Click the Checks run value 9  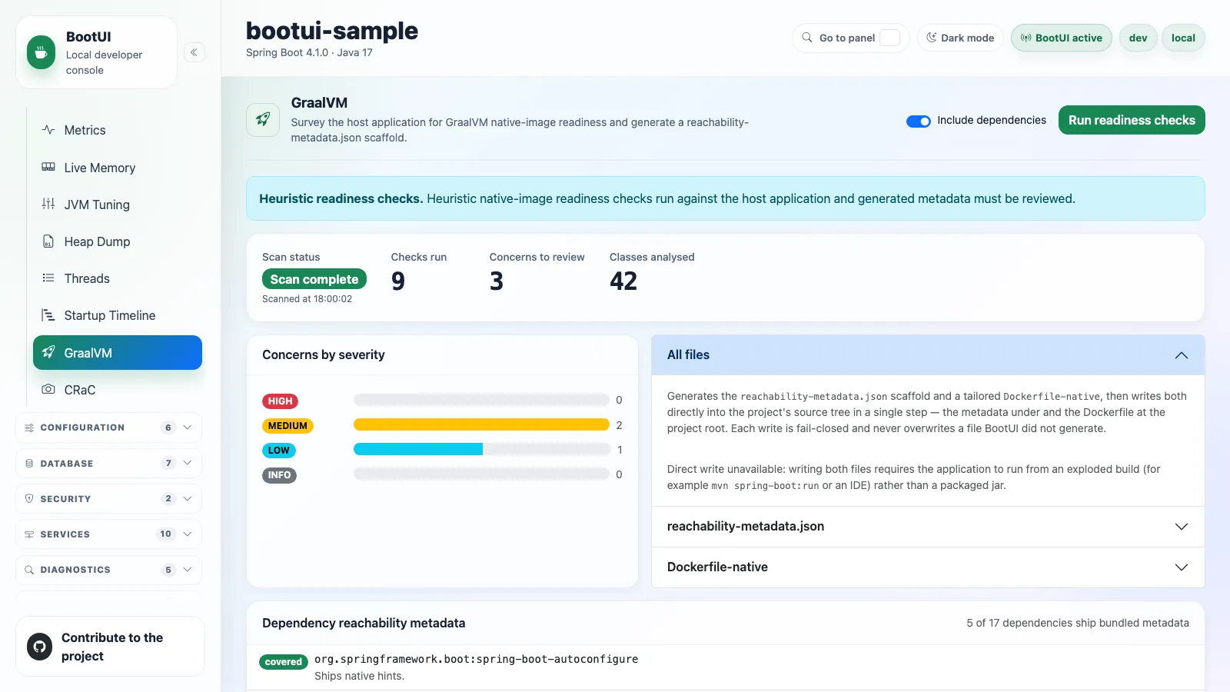tap(397, 281)
